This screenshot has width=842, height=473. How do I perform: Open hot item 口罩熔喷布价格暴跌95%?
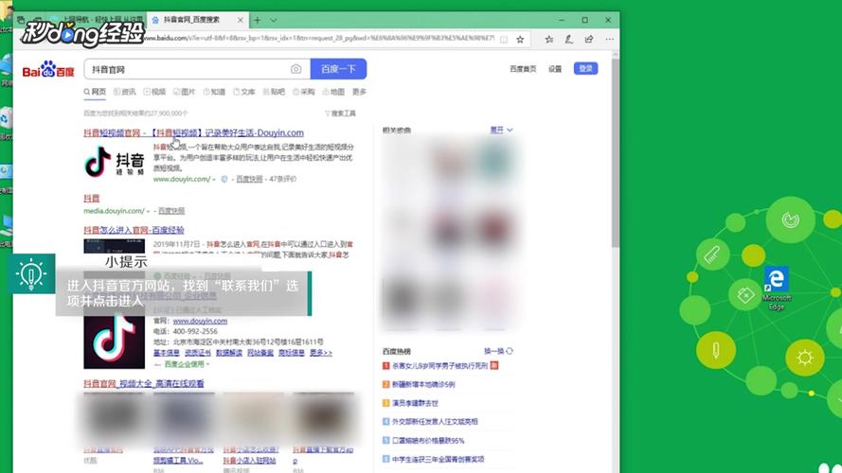(x=428, y=441)
